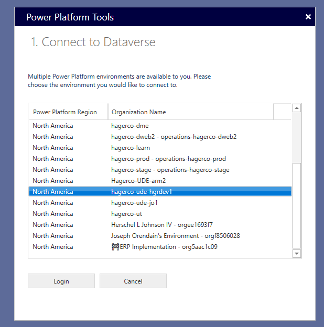
Task: Select the hagerco-ude-jo1 environment
Action: (x=160, y=203)
